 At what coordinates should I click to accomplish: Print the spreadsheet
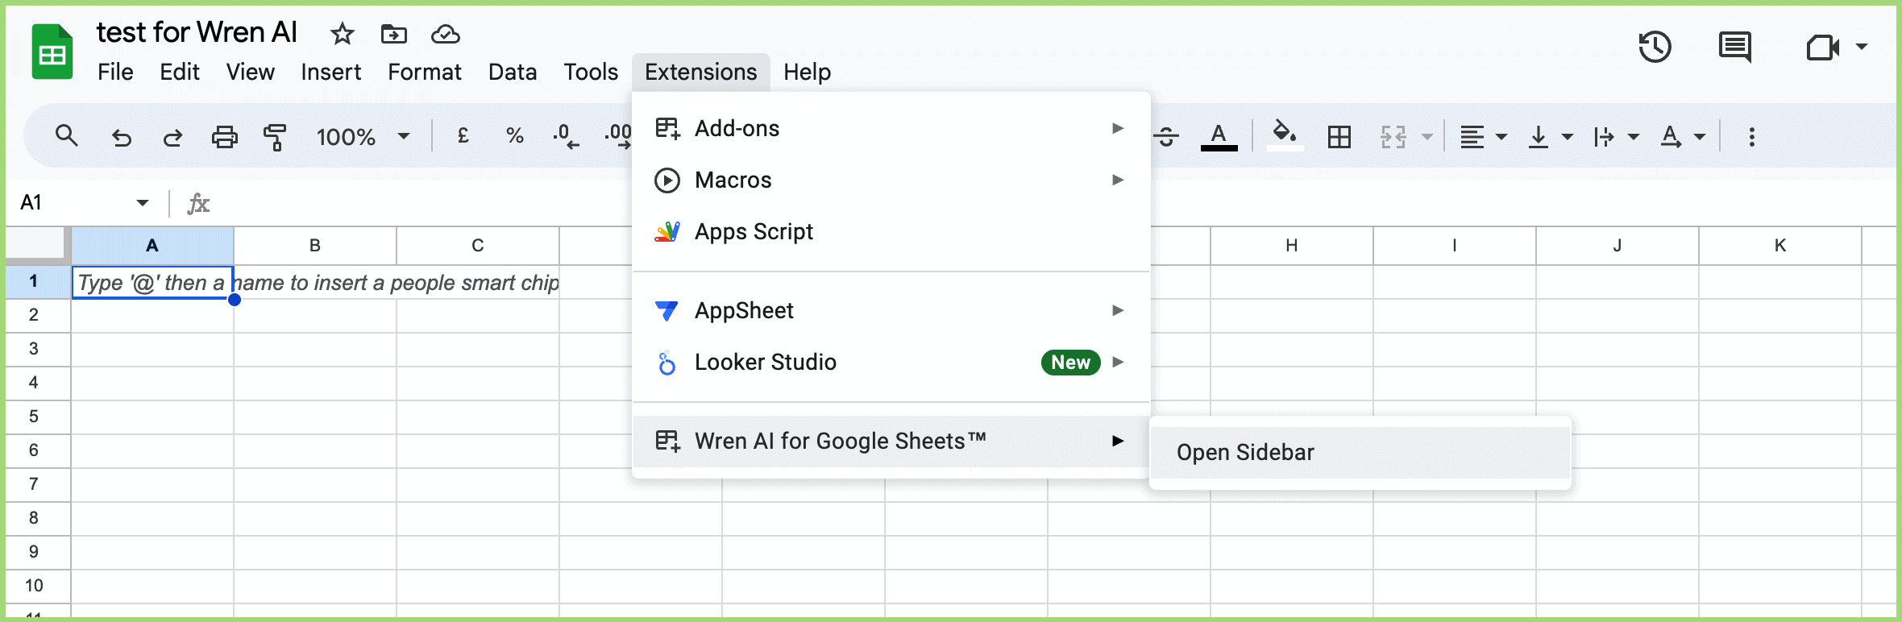[x=224, y=137]
